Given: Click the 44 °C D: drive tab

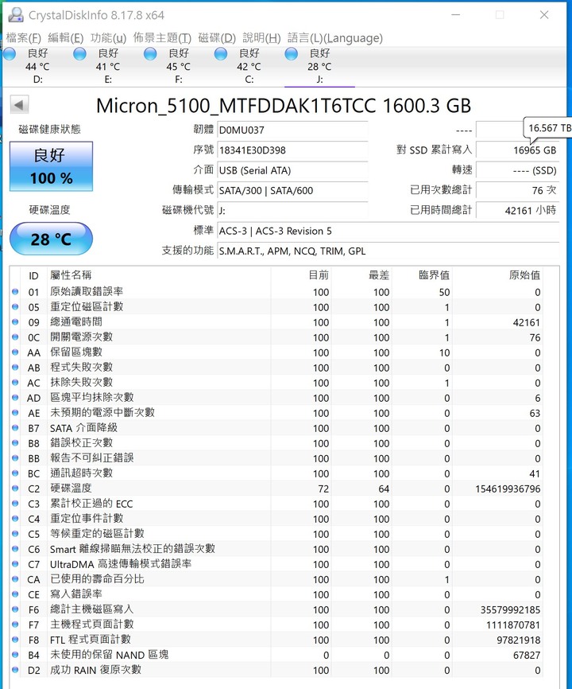Looking at the screenshot, I should [x=37, y=66].
